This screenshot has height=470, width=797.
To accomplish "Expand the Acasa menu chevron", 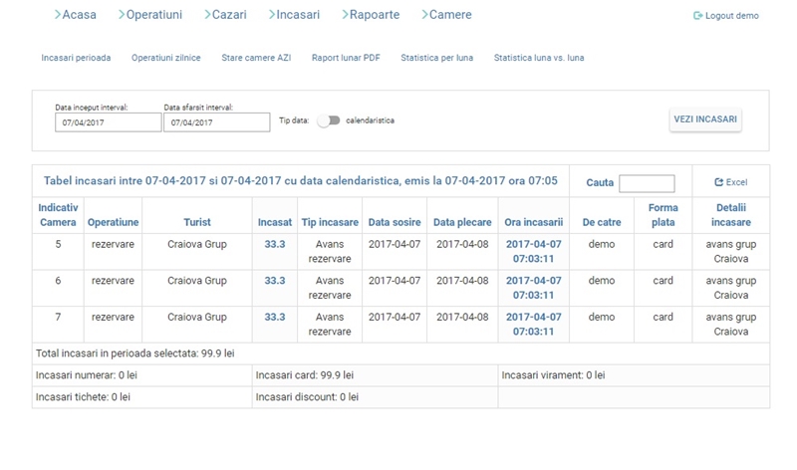I will (57, 15).
